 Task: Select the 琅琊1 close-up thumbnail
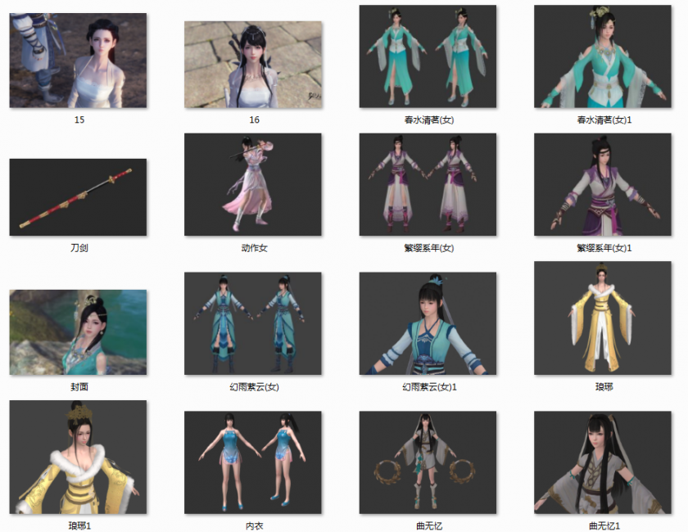tap(78, 457)
